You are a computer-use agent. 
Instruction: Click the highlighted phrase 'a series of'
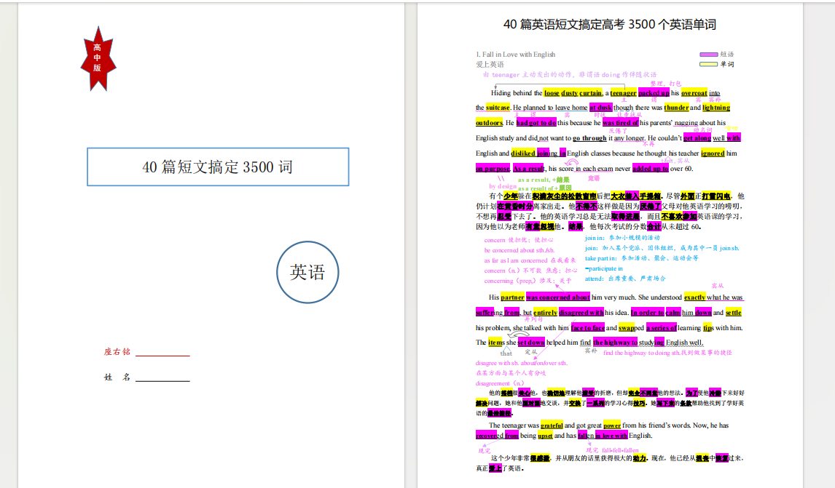pos(662,329)
